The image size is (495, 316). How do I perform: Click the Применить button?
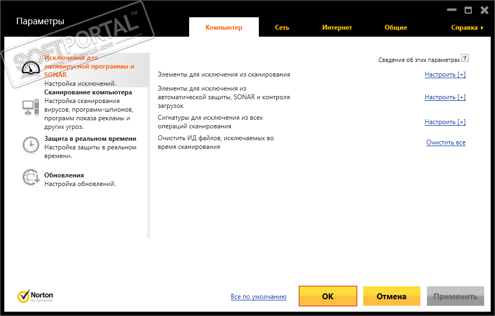[455, 296]
